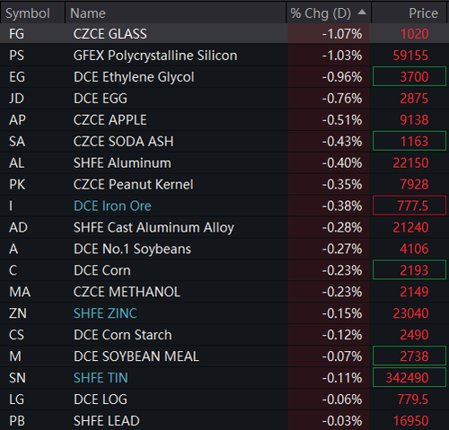Select the PS symbol cell
449x430 pixels.
17,56
